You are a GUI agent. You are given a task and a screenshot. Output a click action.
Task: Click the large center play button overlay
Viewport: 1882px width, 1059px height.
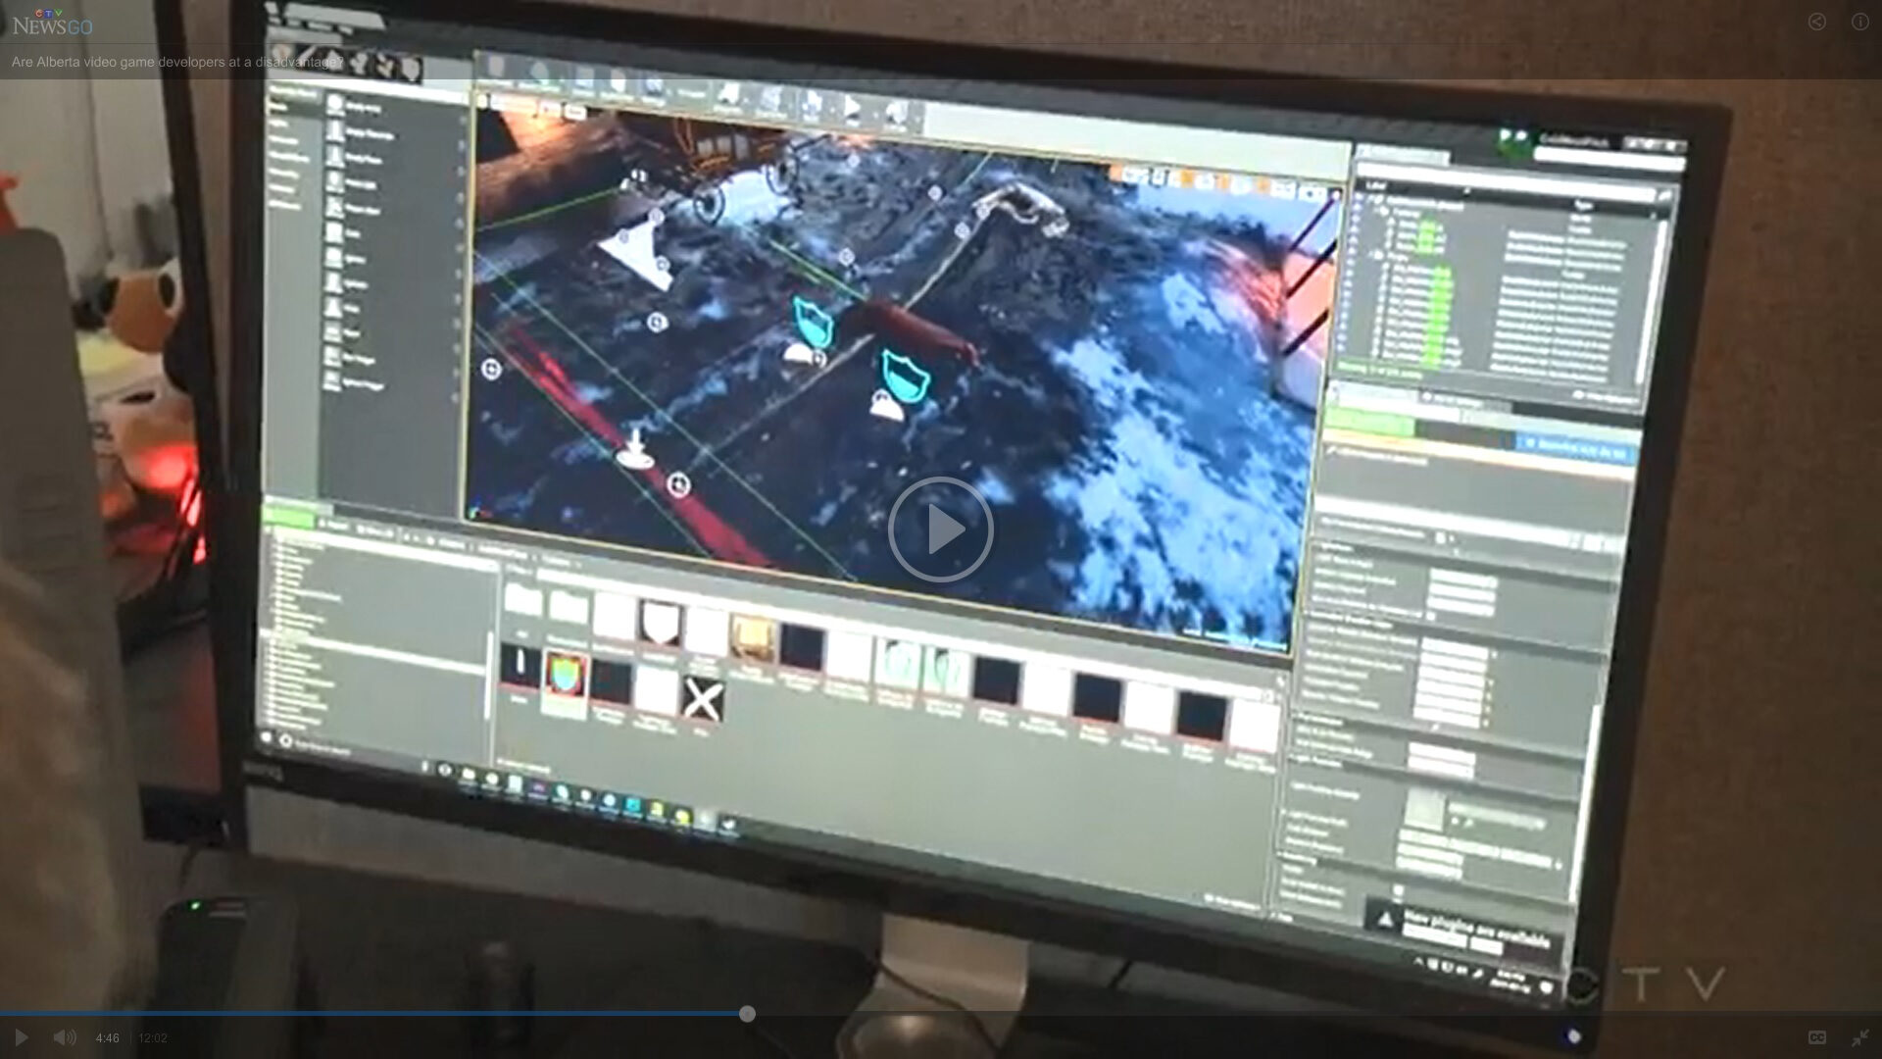(x=940, y=529)
